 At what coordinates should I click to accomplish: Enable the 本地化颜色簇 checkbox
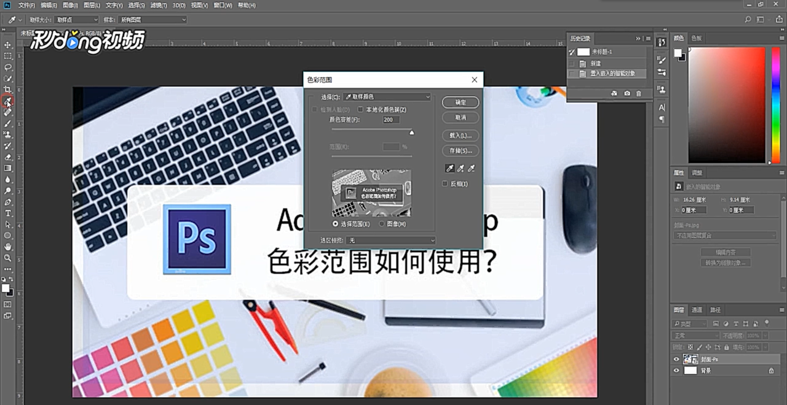pyautogui.click(x=361, y=110)
